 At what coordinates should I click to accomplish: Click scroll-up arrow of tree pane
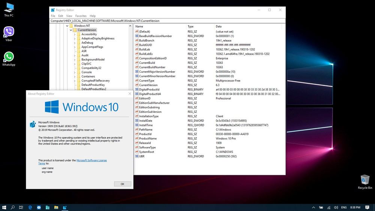(x=130, y=26)
